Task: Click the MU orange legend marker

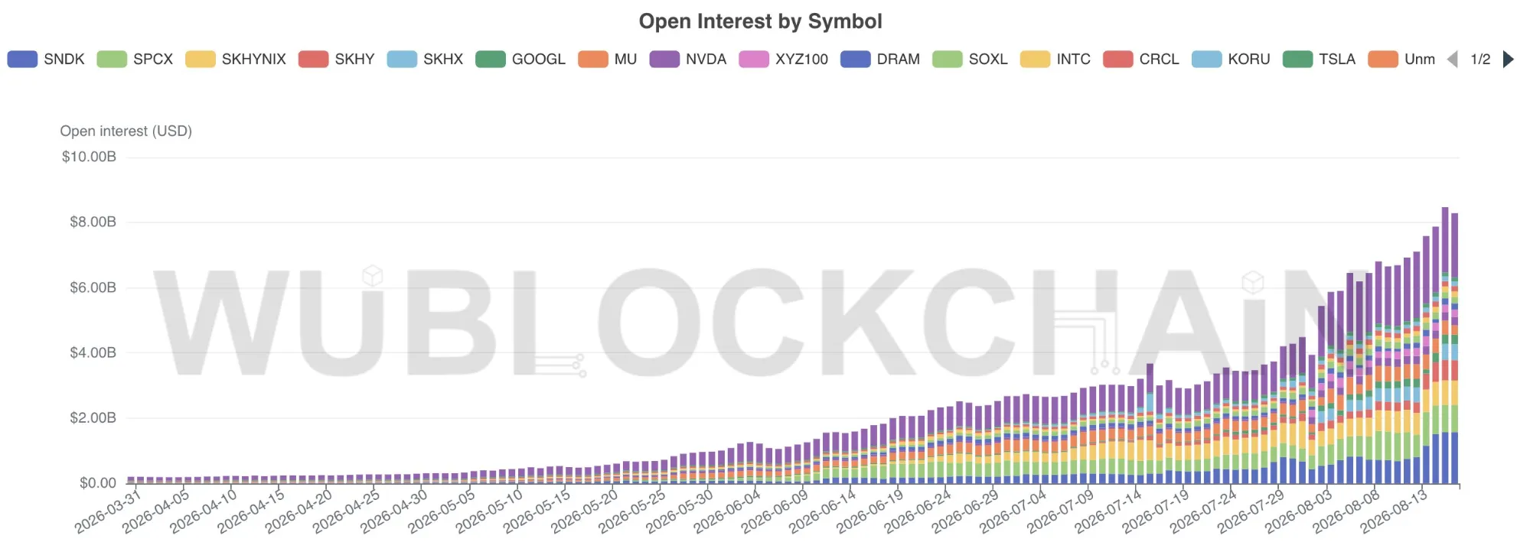Action: 593,59
